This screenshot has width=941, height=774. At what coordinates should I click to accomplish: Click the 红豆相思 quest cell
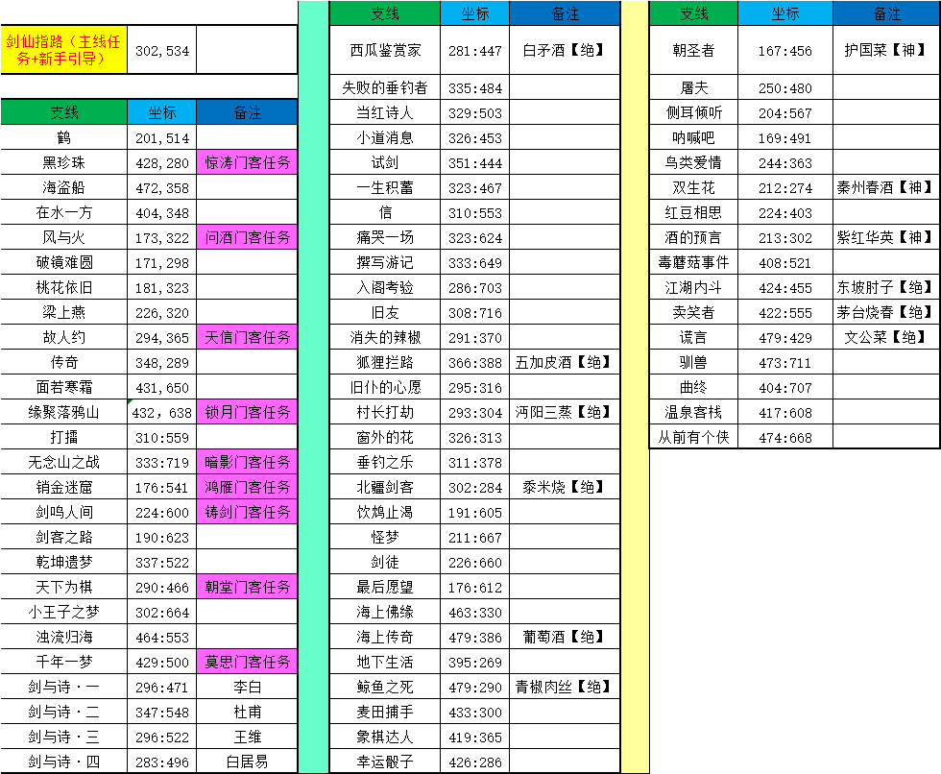click(x=693, y=212)
